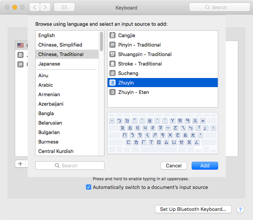Click the Pinyin - Traditional icon
The height and width of the screenshot is (220, 253).
coord(112,45)
